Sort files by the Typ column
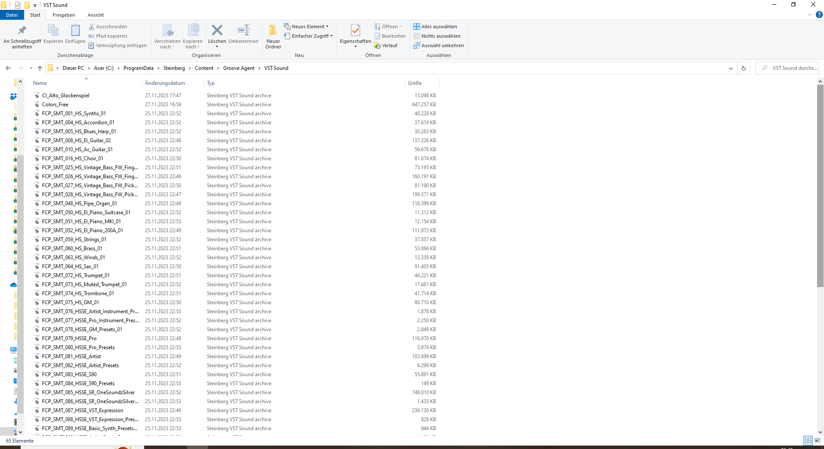This screenshot has height=449, width=824. coord(304,83)
